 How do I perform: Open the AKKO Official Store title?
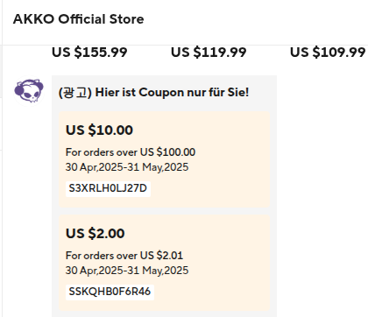pyautogui.click(x=78, y=19)
